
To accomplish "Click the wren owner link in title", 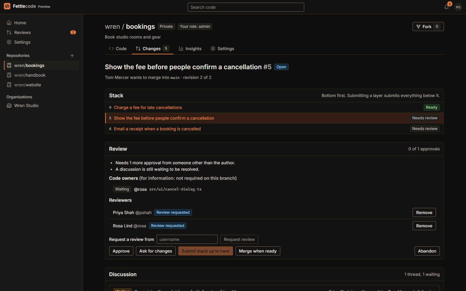I will pyautogui.click(x=112, y=27).
